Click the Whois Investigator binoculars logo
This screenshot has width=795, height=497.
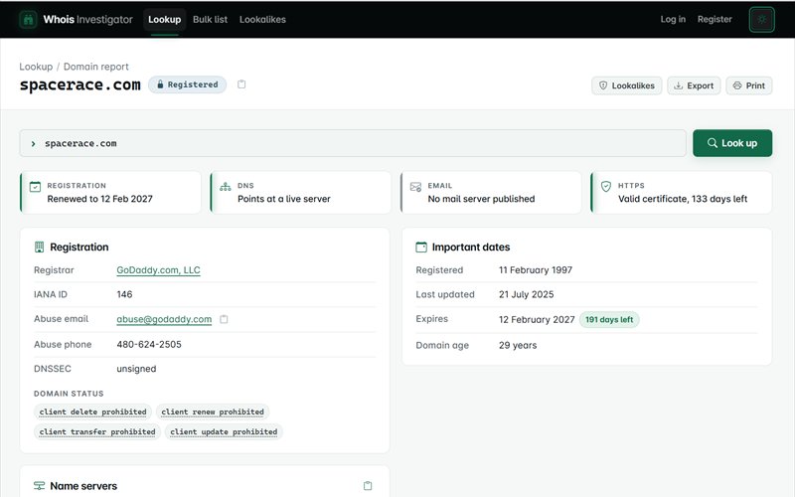[29, 20]
